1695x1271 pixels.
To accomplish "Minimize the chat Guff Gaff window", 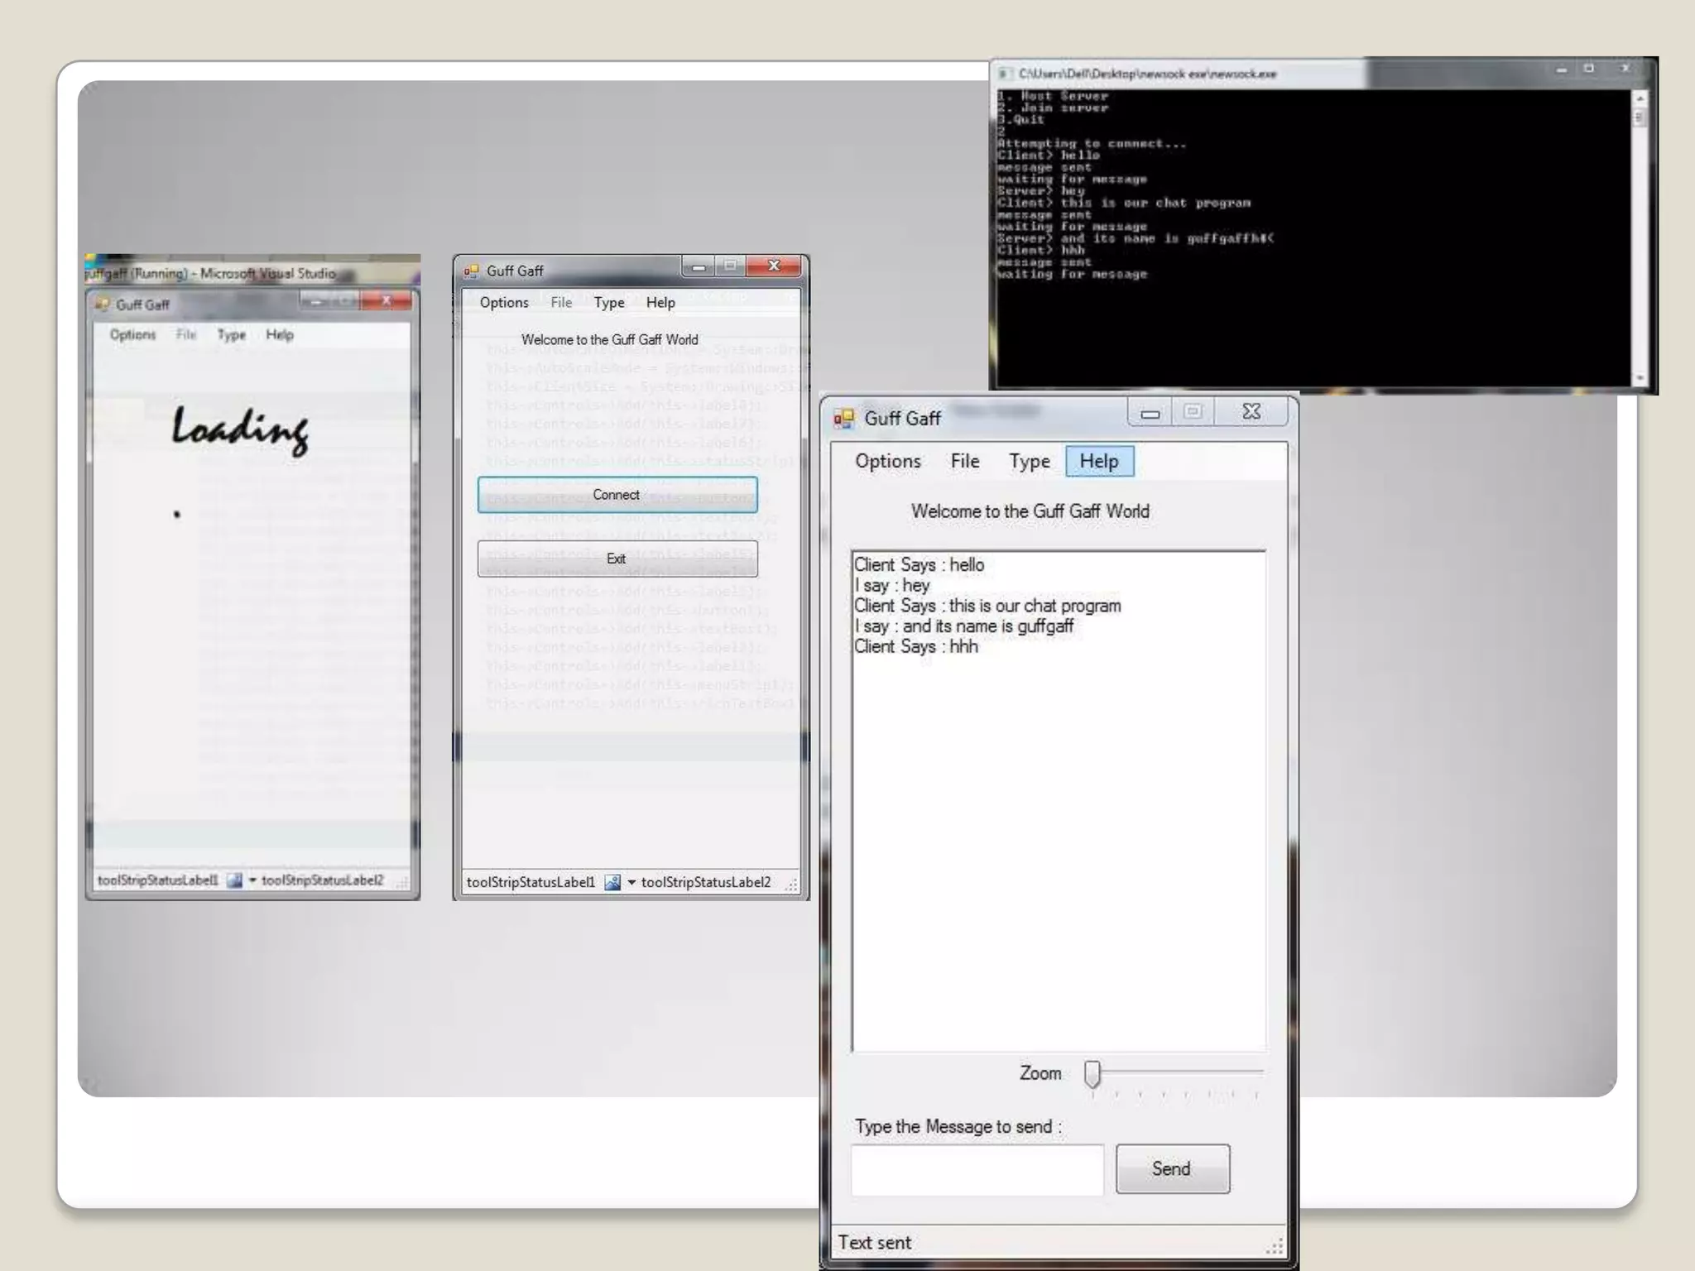I will coord(1150,412).
